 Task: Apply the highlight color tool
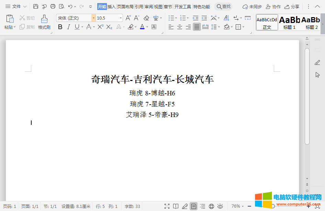132,27
